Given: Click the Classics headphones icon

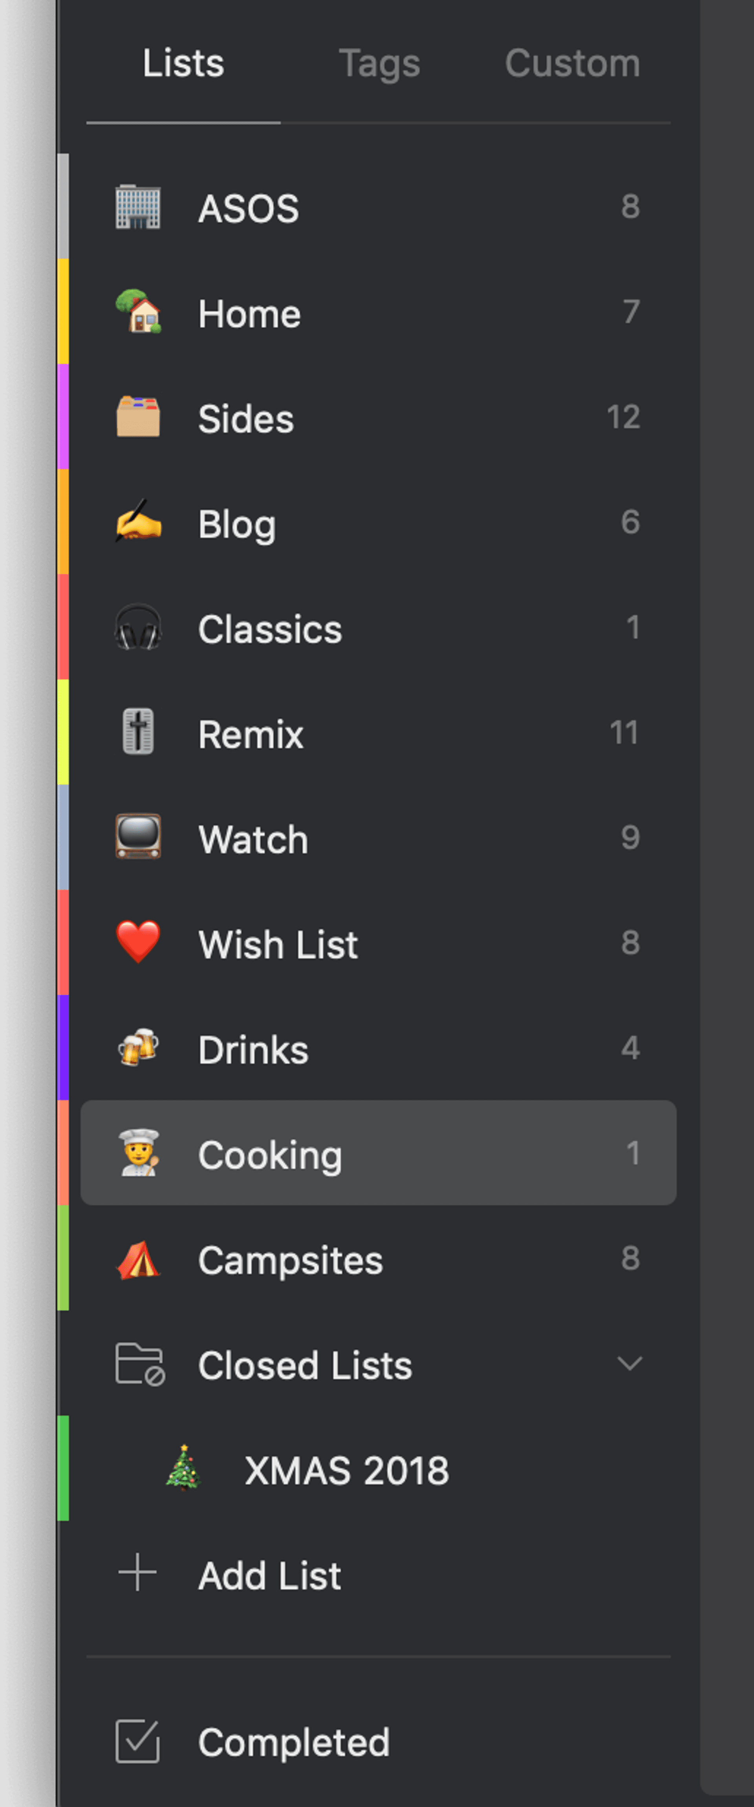Looking at the screenshot, I should pyautogui.click(x=137, y=628).
